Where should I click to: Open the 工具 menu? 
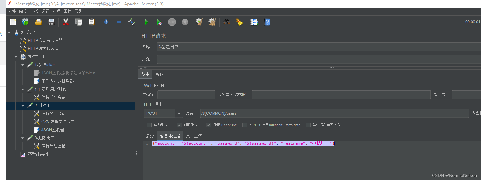coord(67,11)
